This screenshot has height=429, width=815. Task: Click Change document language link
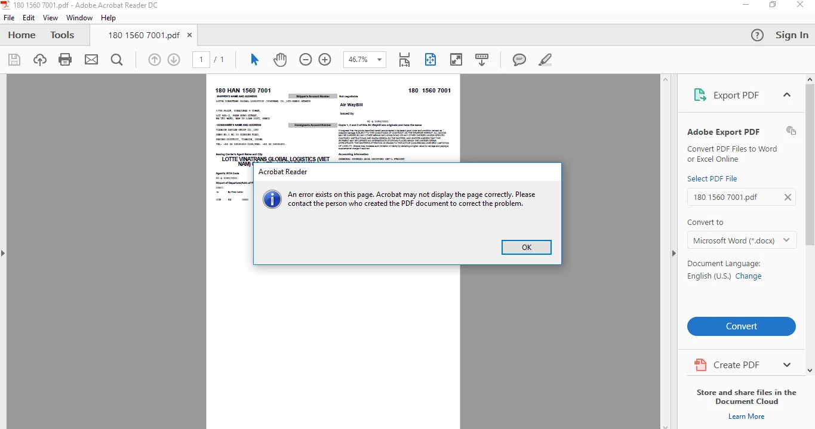(x=749, y=276)
